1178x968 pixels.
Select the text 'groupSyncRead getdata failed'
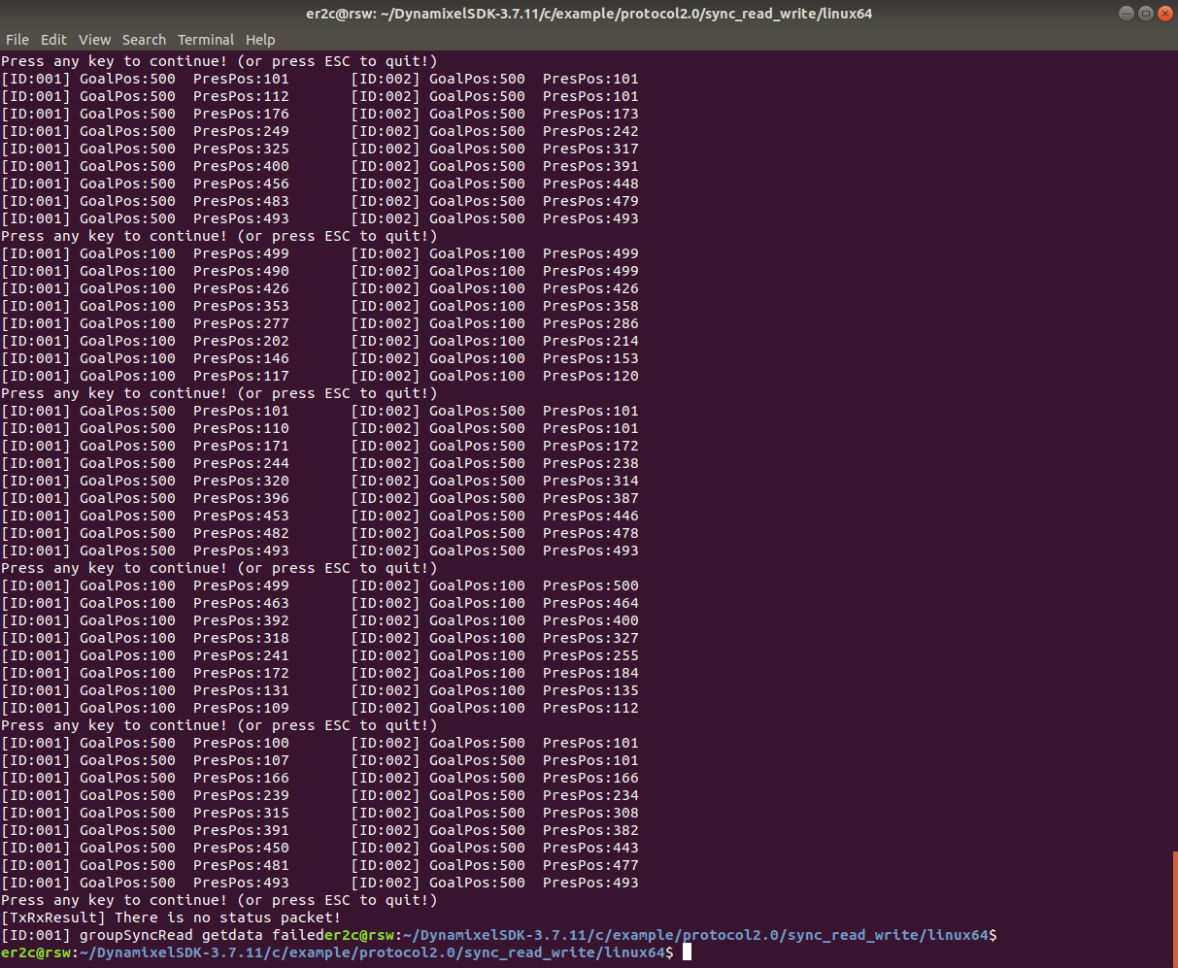coord(202,935)
